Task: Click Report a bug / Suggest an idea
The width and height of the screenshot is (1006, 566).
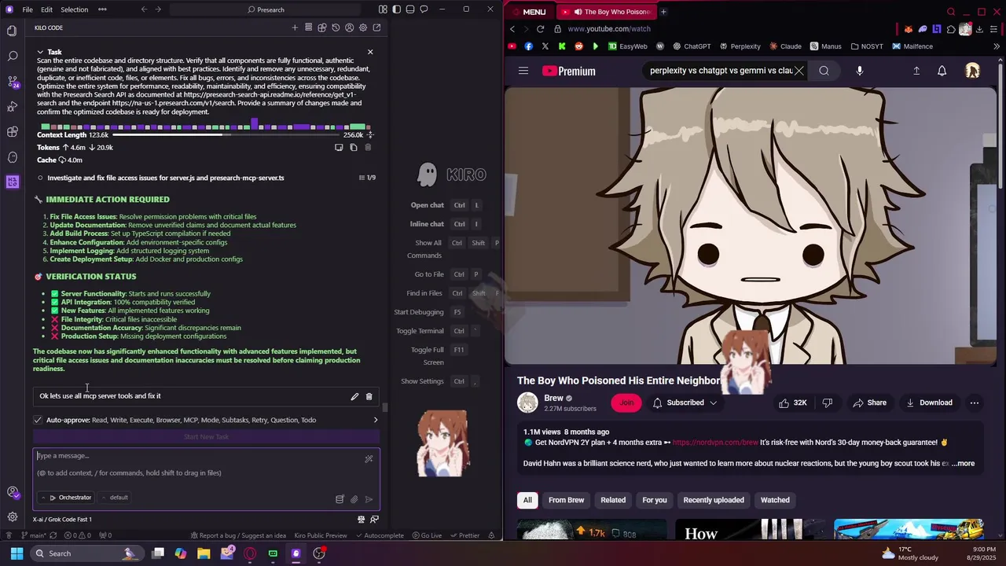Action: 237,535
